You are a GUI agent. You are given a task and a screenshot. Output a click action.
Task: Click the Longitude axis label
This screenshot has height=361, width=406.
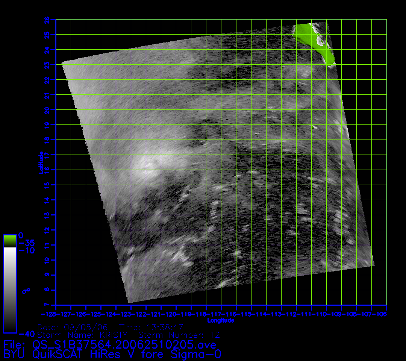221,320
